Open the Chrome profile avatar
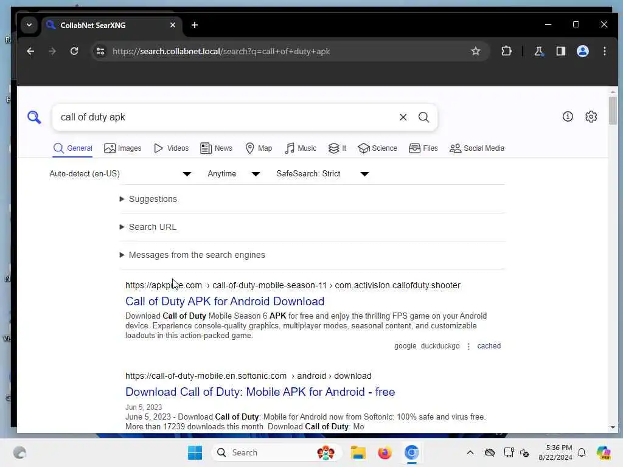This screenshot has width=623, height=467. click(582, 51)
